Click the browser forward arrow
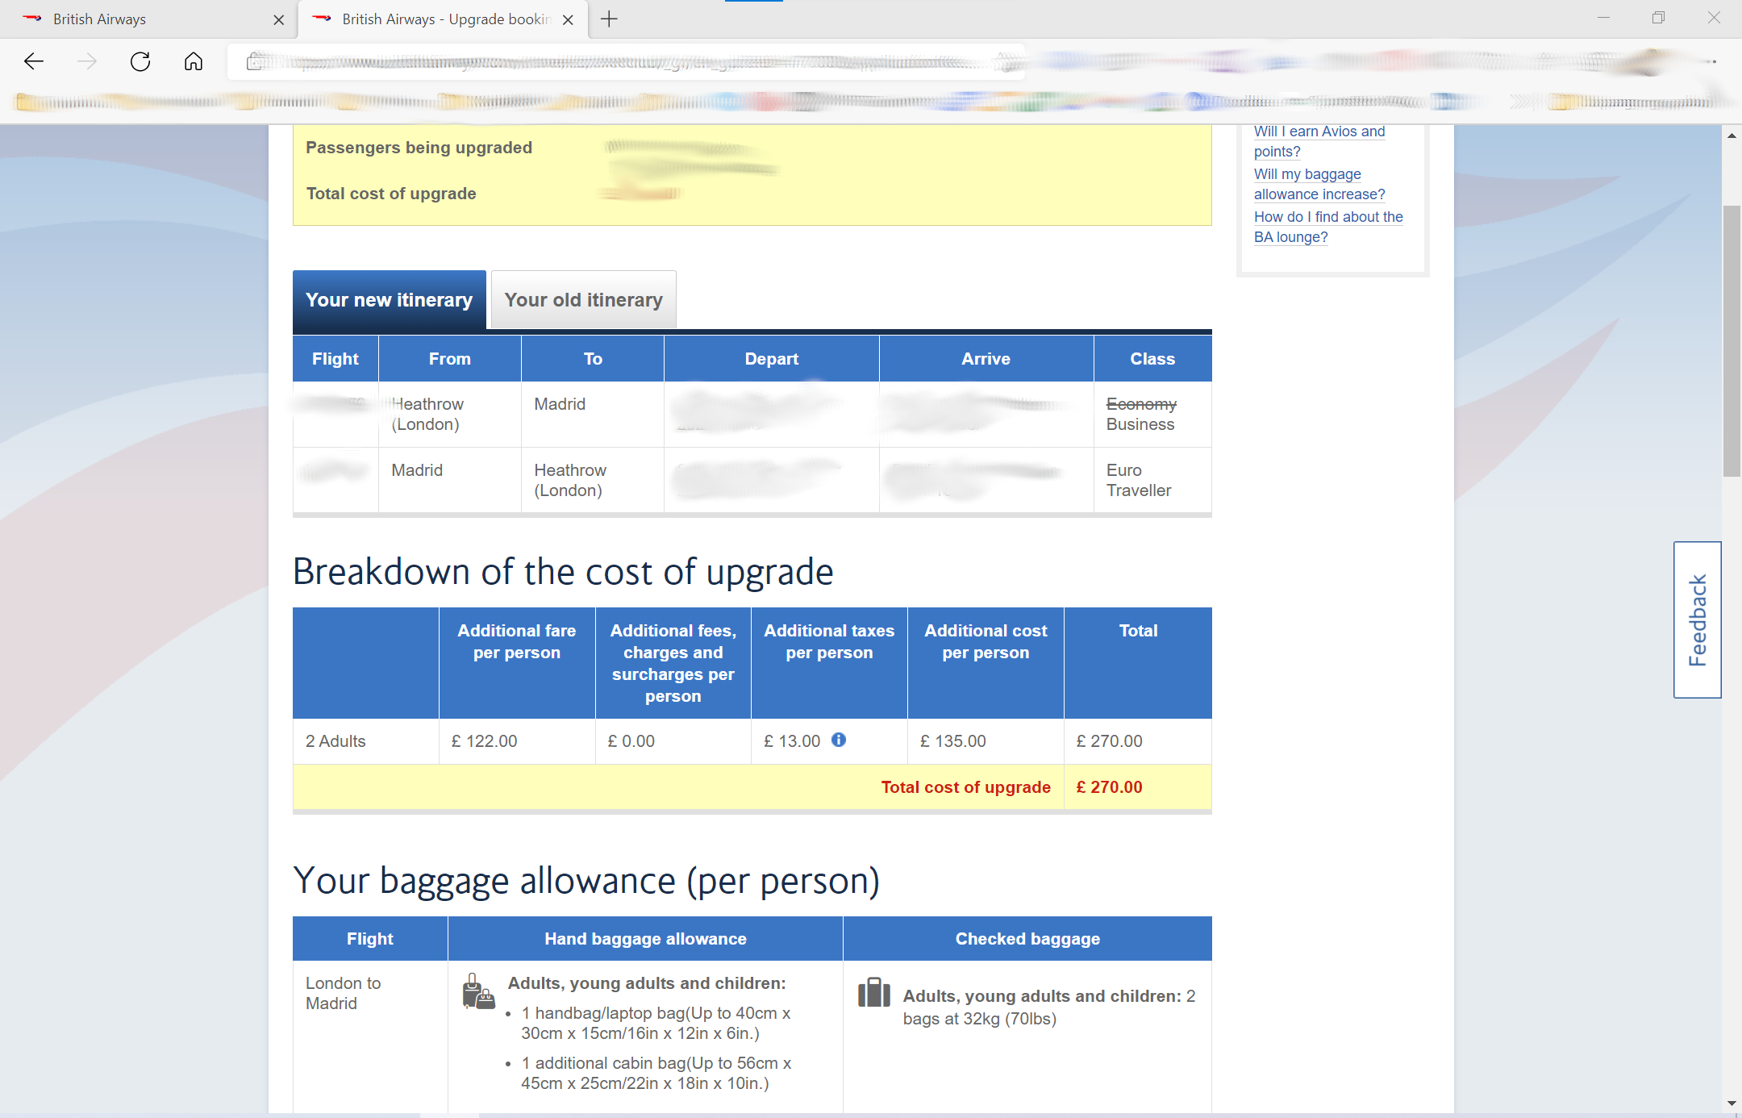 pyautogui.click(x=87, y=61)
